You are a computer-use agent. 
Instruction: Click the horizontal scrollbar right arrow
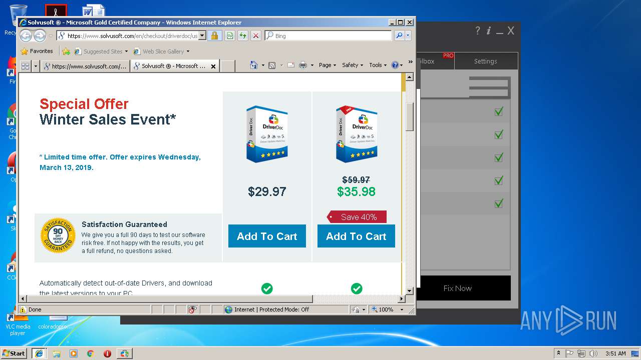click(x=402, y=298)
